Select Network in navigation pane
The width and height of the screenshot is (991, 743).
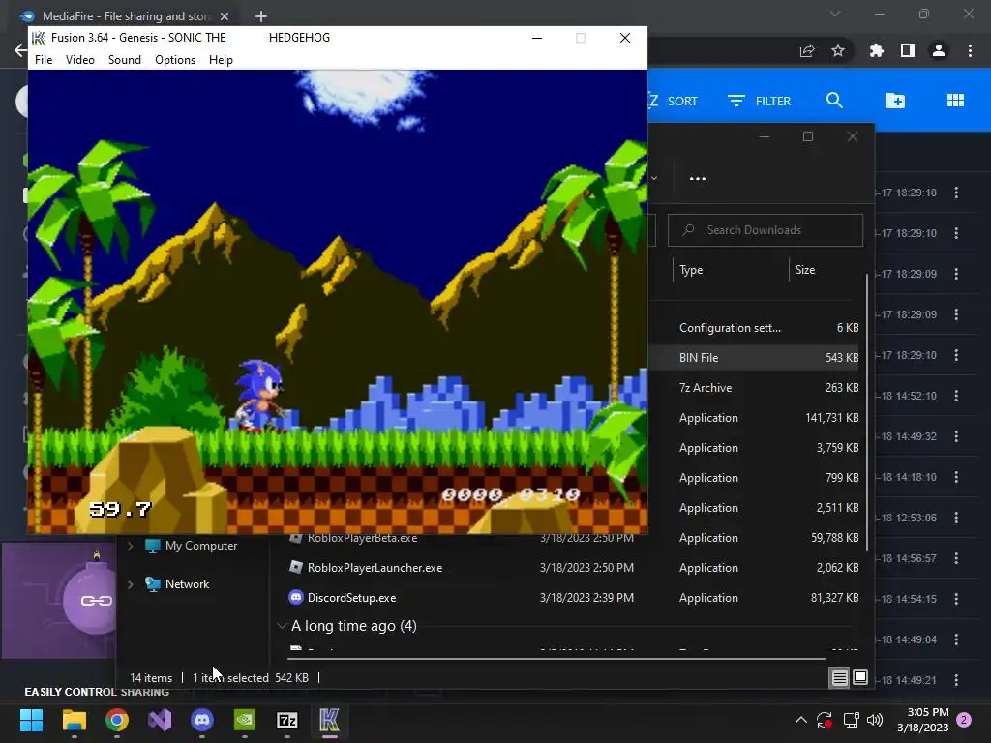187,584
